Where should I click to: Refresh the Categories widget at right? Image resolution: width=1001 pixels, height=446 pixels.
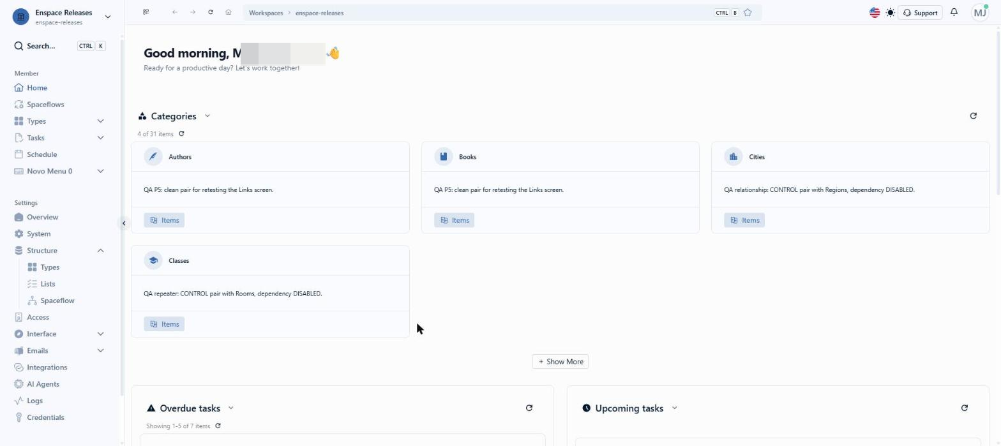tap(974, 116)
